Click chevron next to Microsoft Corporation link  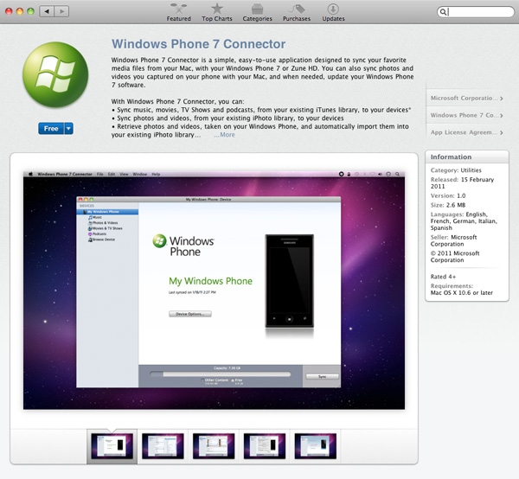coord(502,99)
